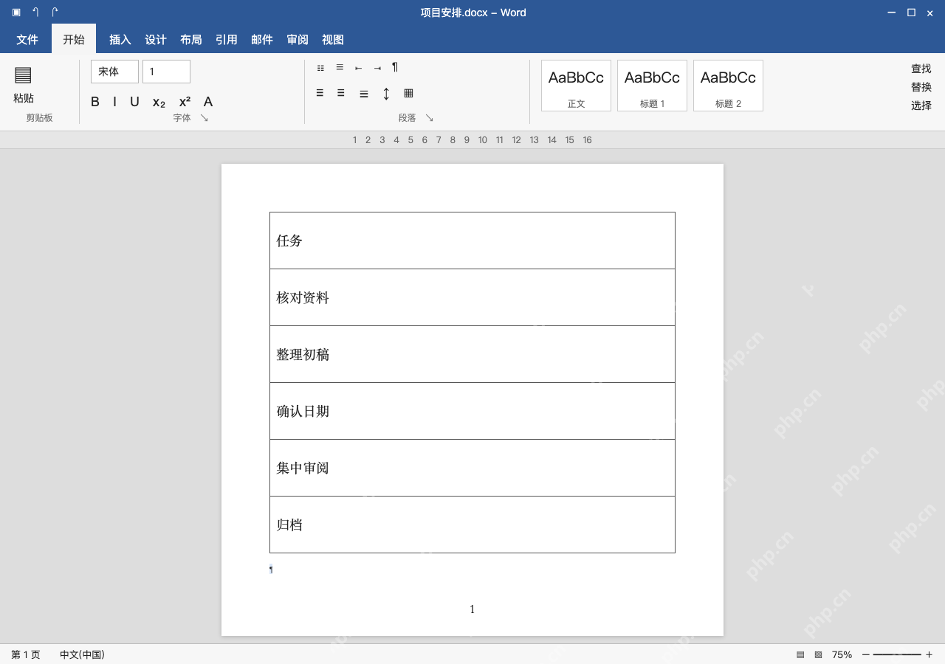Undo the last action
945x664 pixels.
click(35, 13)
